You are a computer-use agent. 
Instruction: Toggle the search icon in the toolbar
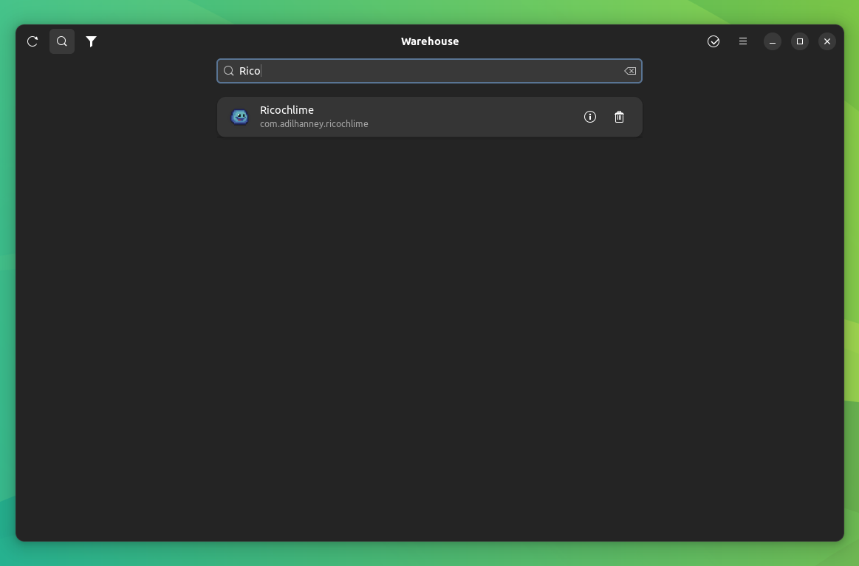click(x=61, y=41)
